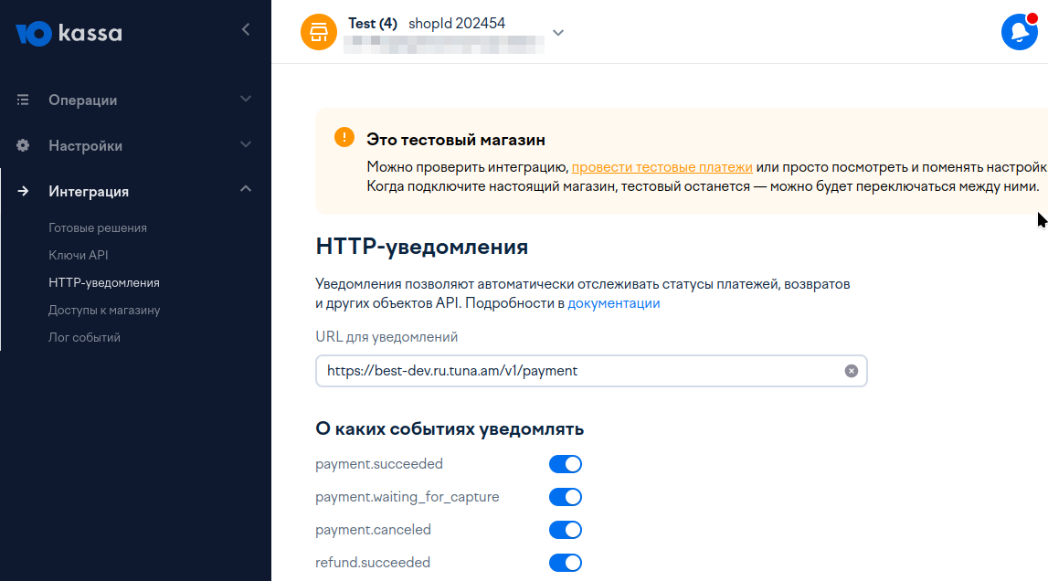The height and width of the screenshot is (581, 1048).
Task: Open the shop selector dropdown
Action: (558, 33)
